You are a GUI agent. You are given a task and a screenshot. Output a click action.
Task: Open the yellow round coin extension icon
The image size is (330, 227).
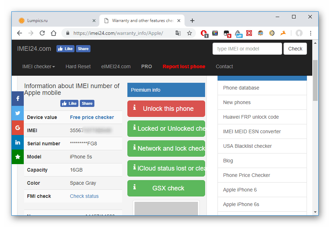(x=272, y=33)
